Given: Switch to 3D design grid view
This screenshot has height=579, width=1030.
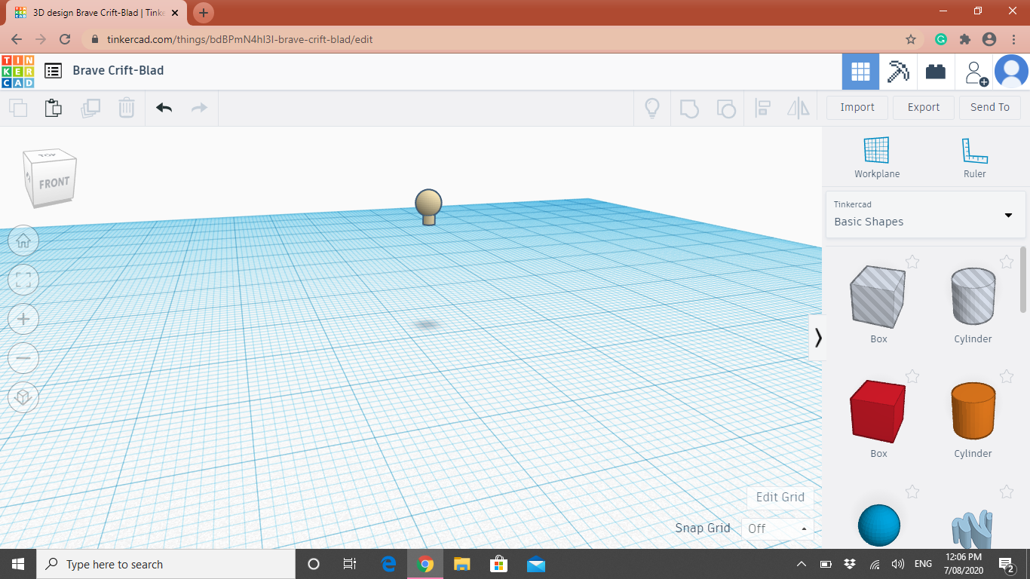Looking at the screenshot, I should 860,72.
